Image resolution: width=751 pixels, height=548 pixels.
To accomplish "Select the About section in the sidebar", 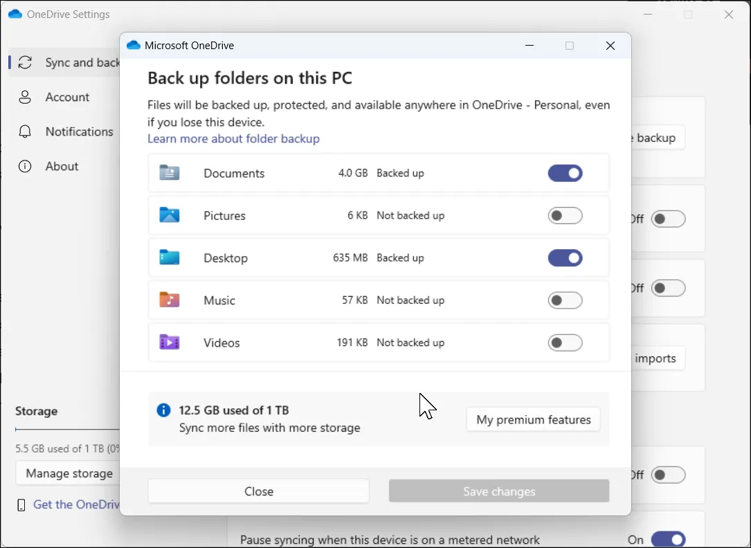I will (x=62, y=166).
